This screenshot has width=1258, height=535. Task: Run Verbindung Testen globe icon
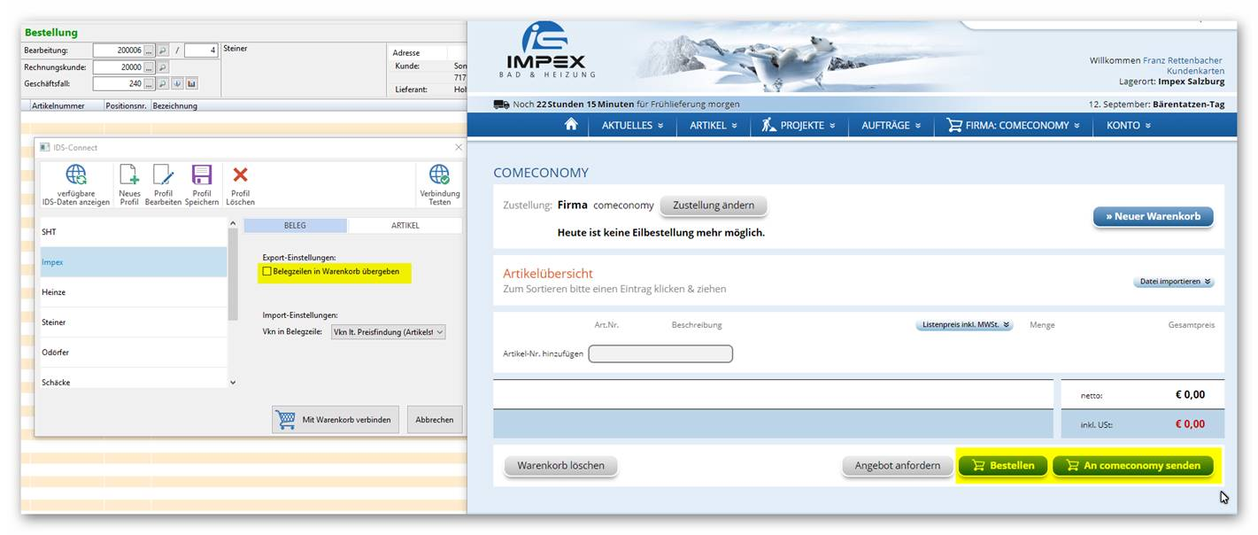439,174
